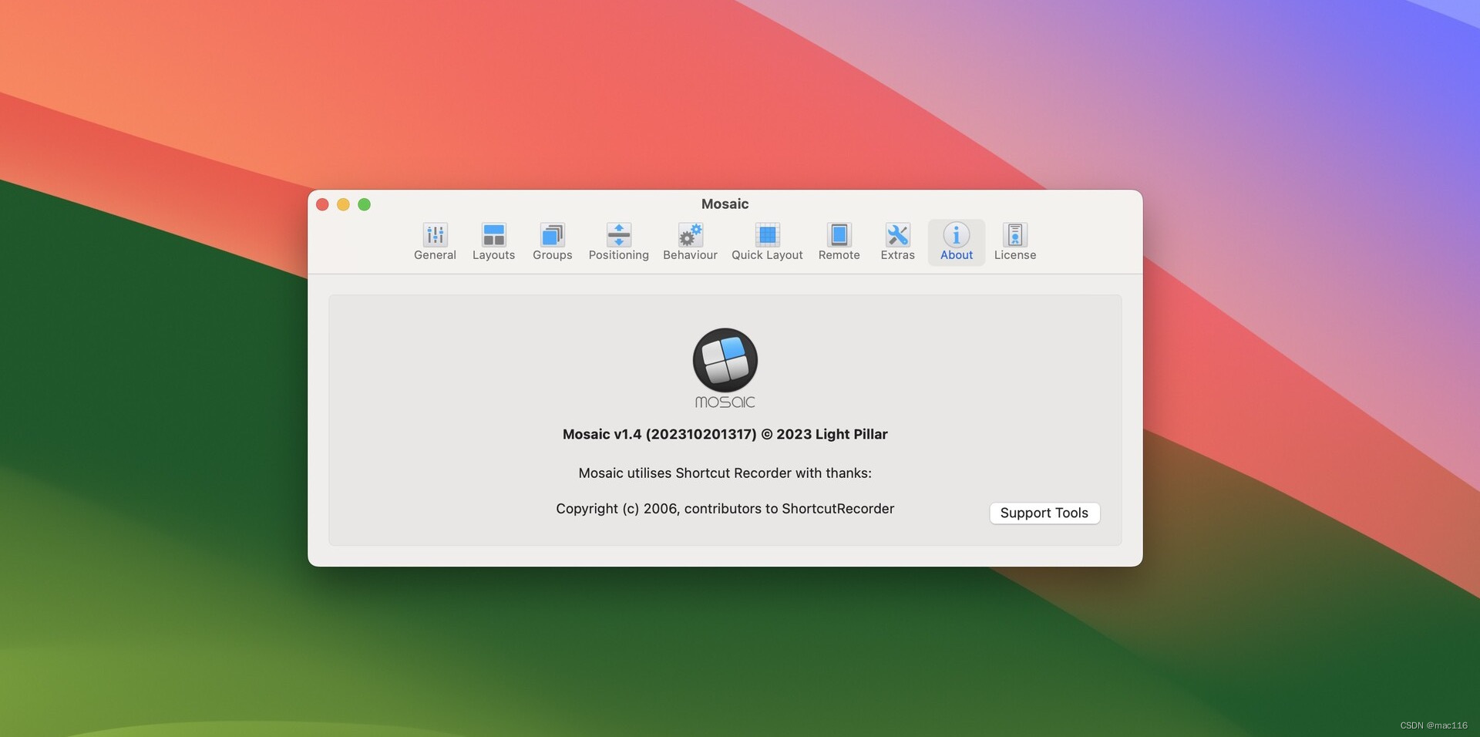Minimize the Mosaic window with yellow button

pos(343,204)
